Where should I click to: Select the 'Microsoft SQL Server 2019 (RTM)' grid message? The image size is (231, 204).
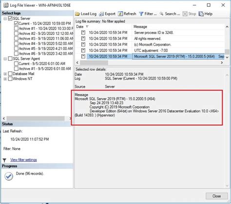(178, 56)
